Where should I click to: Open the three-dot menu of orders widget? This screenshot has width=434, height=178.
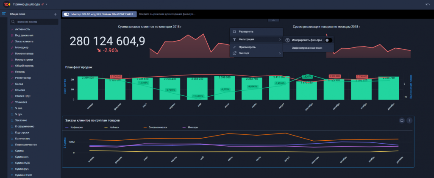[409, 120]
